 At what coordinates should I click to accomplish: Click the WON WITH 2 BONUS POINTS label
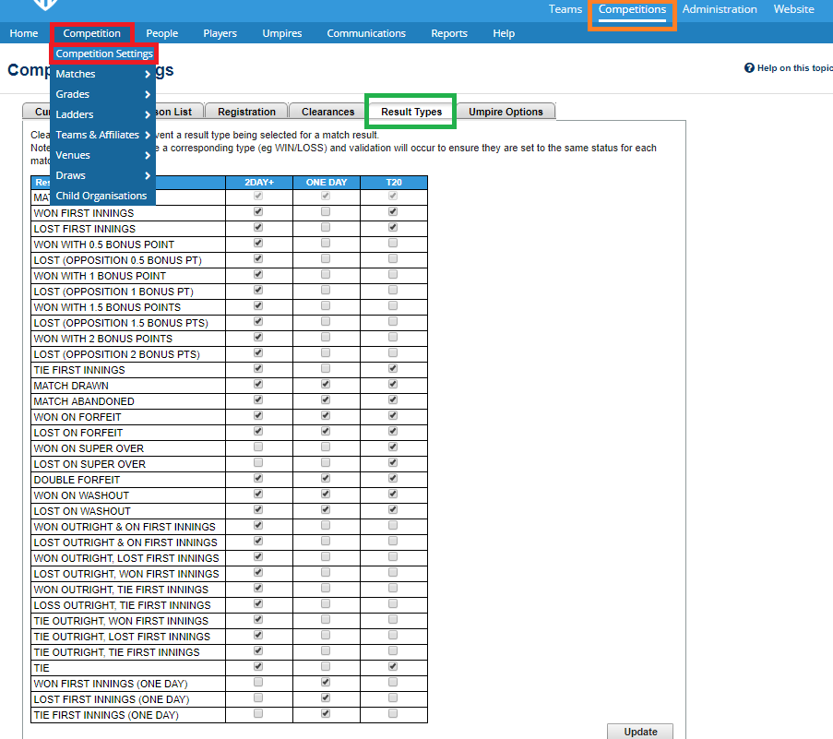(103, 339)
